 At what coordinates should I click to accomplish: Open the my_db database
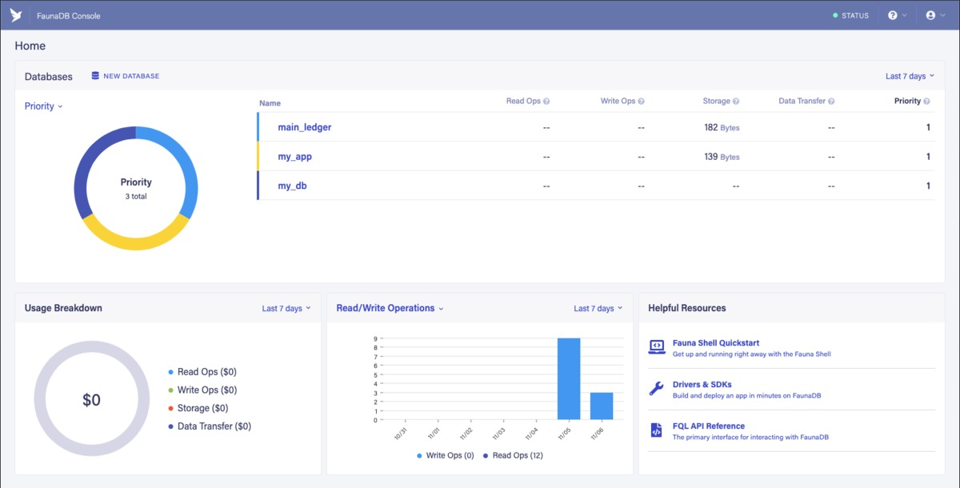coord(293,186)
